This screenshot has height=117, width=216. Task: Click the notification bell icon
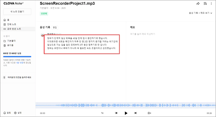point(4,113)
